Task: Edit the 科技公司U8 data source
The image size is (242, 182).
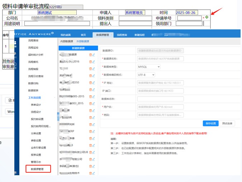Action: [94, 152]
